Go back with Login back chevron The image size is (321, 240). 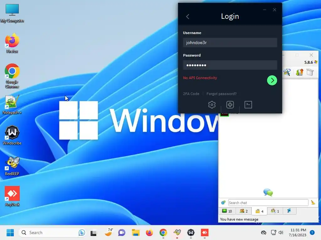pyautogui.click(x=188, y=17)
